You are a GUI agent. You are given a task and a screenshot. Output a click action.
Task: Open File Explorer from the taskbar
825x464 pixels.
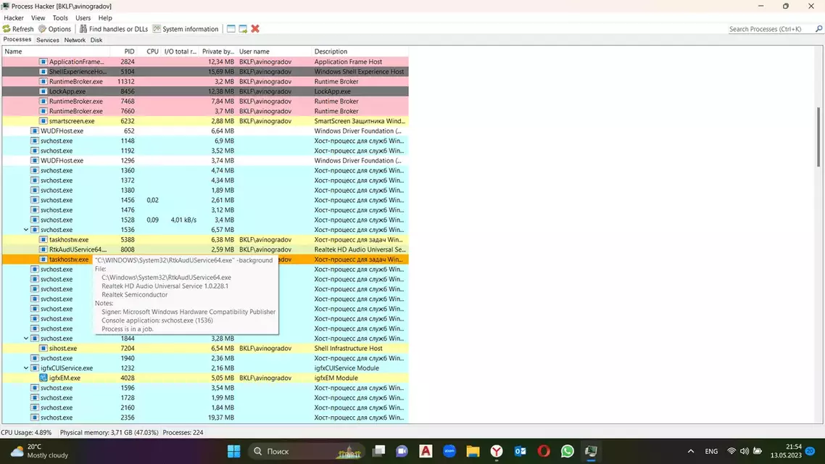(x=473, y=452)
